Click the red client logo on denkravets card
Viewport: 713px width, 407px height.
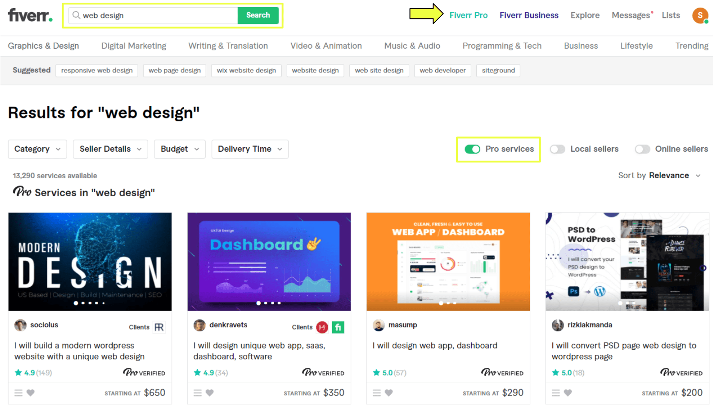click(322, 327)
